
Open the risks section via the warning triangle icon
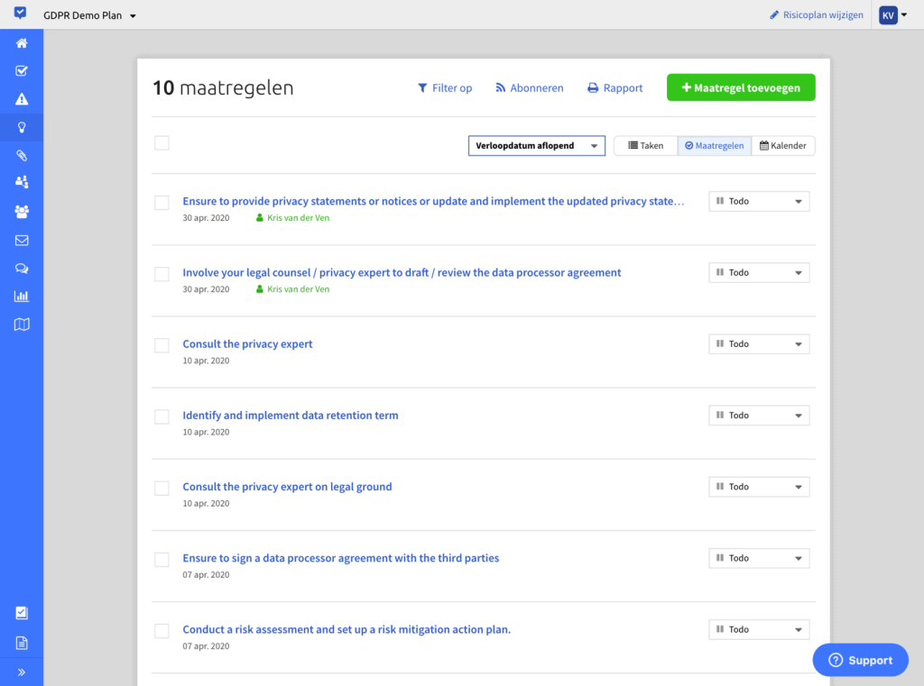[x=22, y=98]
